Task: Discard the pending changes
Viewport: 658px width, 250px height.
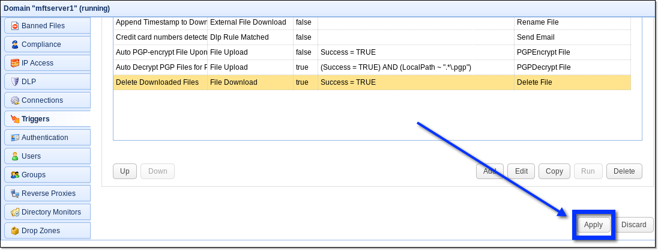Action: pos(633,225)
